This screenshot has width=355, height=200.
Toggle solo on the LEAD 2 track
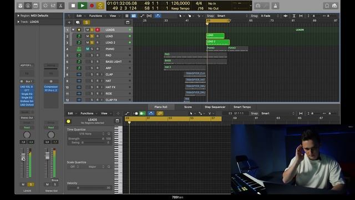pyautogui.click(x=92, y=42)
